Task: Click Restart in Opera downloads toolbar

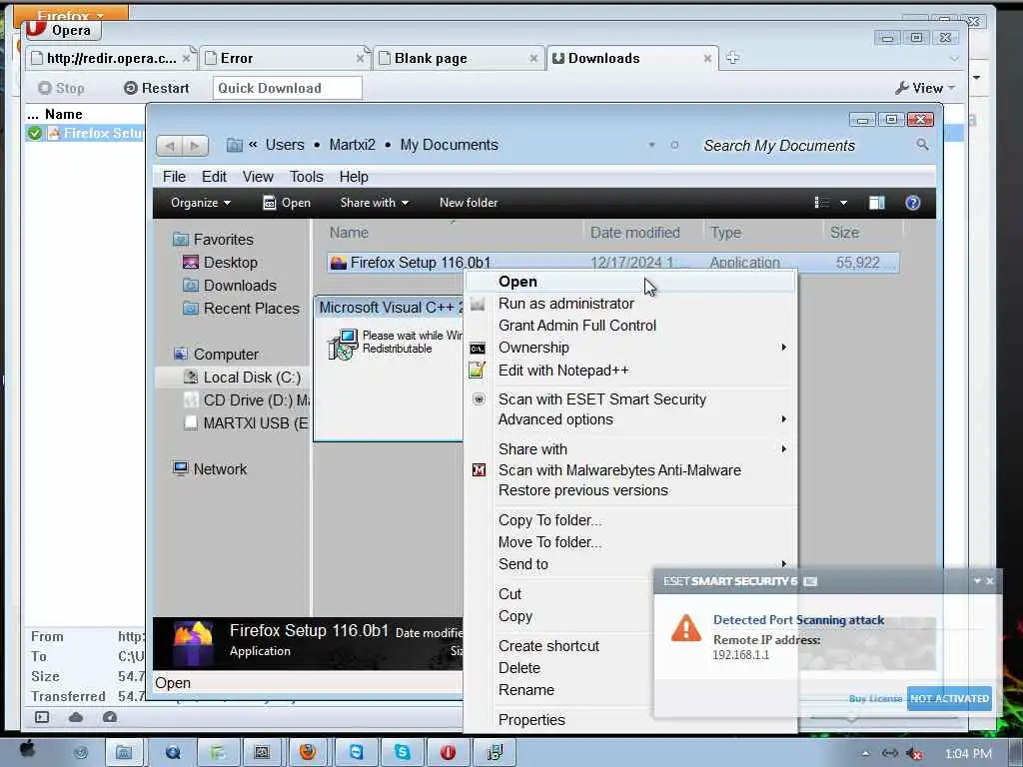Action: 157,88
